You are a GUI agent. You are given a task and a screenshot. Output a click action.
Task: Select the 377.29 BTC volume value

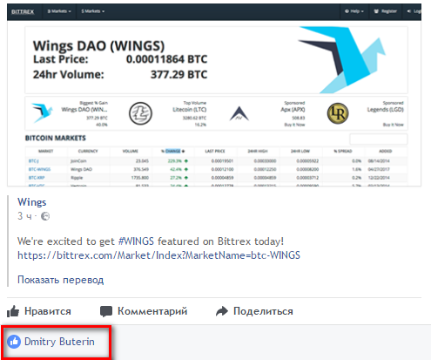pos(178,75)
